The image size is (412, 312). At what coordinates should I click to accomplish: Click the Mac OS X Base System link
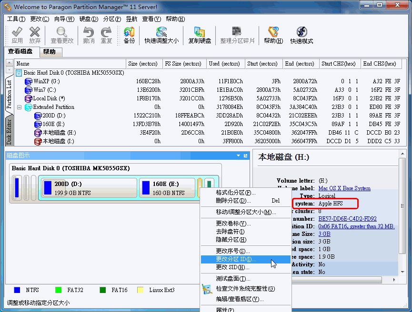pos(344,188)
